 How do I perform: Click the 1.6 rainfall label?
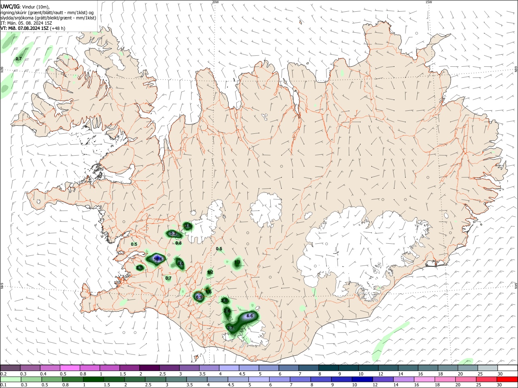208,292
